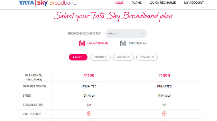The width and height of the screenshot is (217, 121).
Task: Click the Unlimited Plan calendar icon
Action: (x=82, y=43)
